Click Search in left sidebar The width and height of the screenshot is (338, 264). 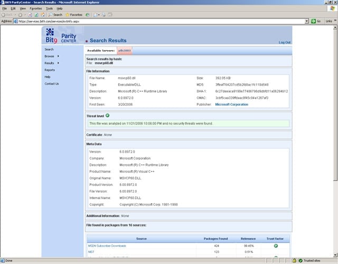tap(49, 49)
